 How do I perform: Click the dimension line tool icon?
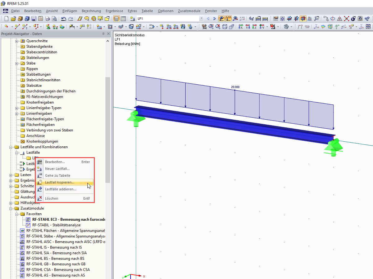[72, 27]
